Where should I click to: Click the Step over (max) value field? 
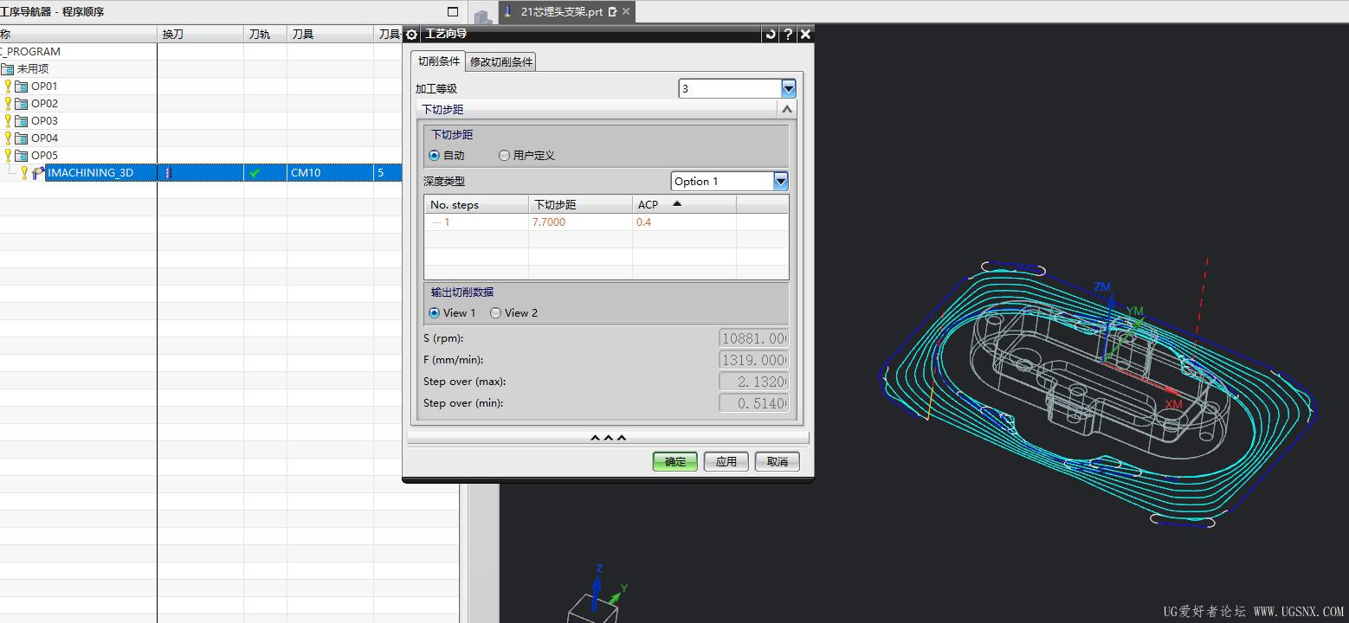tap(753, 382)
